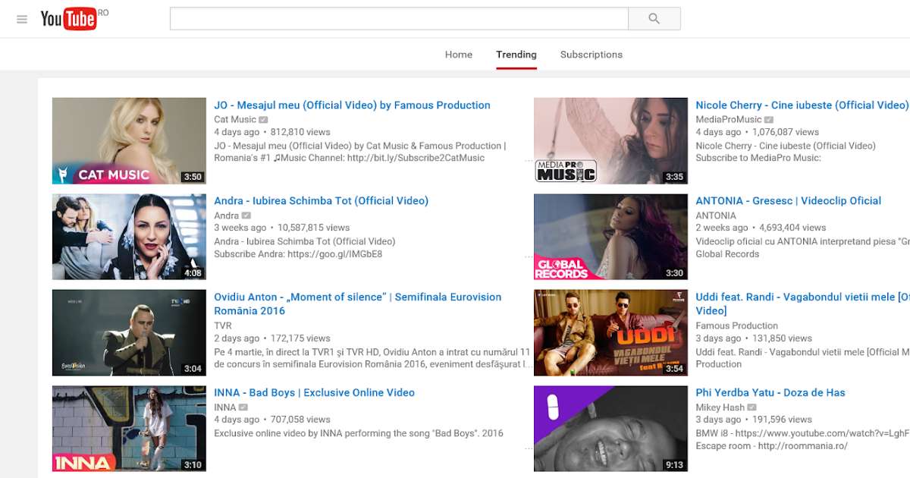Click the 4:08 duration badge on Andra video

point(193,273)
